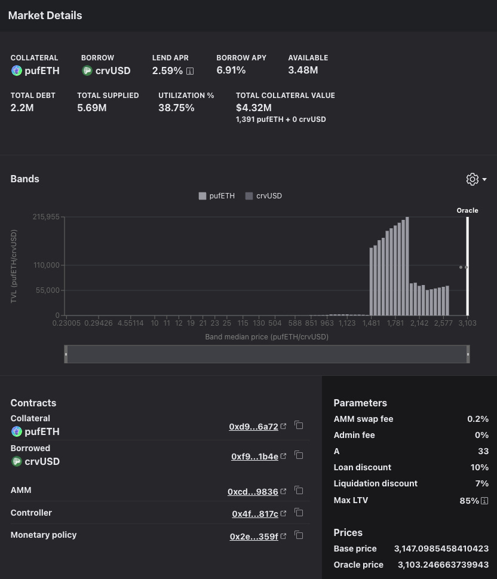
Task: Click the x-axis tick label 1,781
Action: tap(395, 323)
